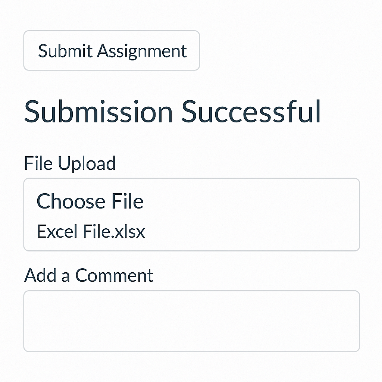Click inside the Add a Comment text box
382x382 pixels.
click(191, 321)
